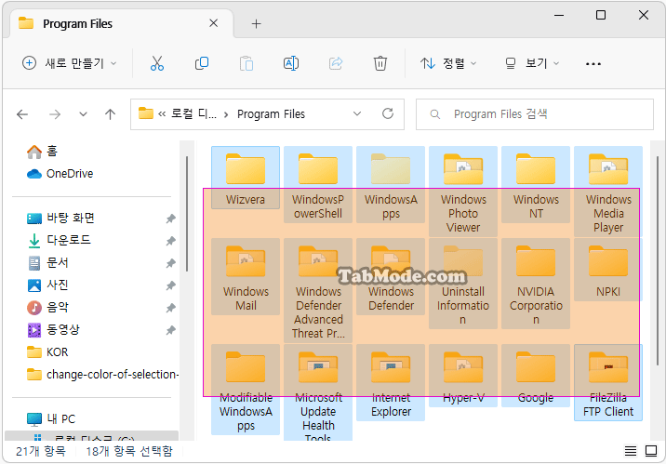Screen dimensions: 666x464
Task: Switch to large icons view in status bar
Action: click(x=651, y=451)
